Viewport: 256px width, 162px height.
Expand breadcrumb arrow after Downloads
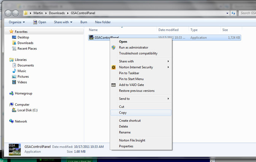pyautogui.click(x=68, y=13)
